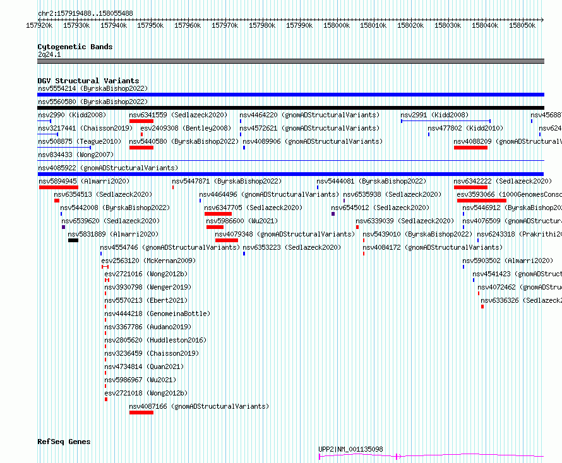Open variant nsv2991 (Kidd2008)
The width and height of the screenshot is (562, 463).
pyautogui.click(x=434, y=115)
